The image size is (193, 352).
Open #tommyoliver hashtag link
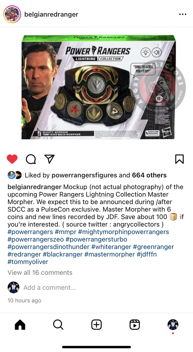tap(28, 262)
